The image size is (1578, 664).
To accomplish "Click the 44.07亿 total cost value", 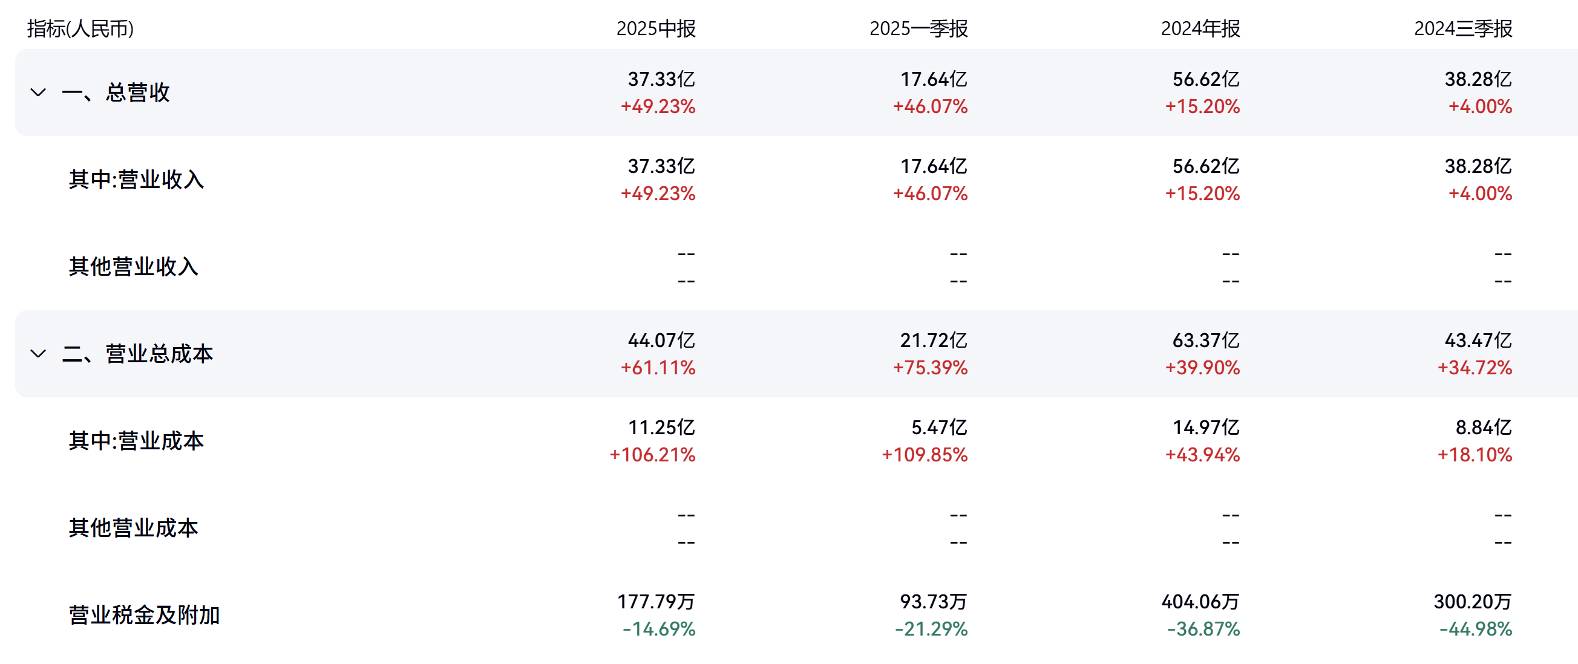I will point(661,340).
